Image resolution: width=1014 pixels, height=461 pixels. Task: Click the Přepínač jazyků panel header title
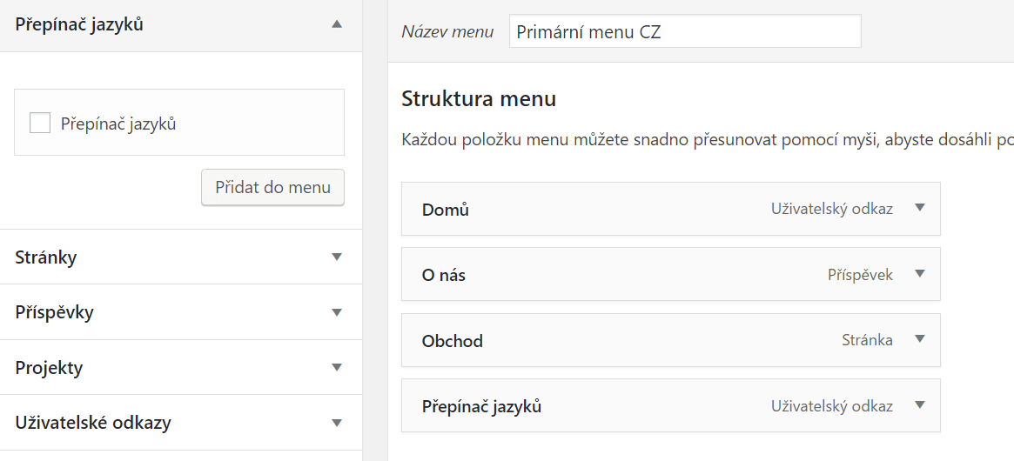coord(79,25)
